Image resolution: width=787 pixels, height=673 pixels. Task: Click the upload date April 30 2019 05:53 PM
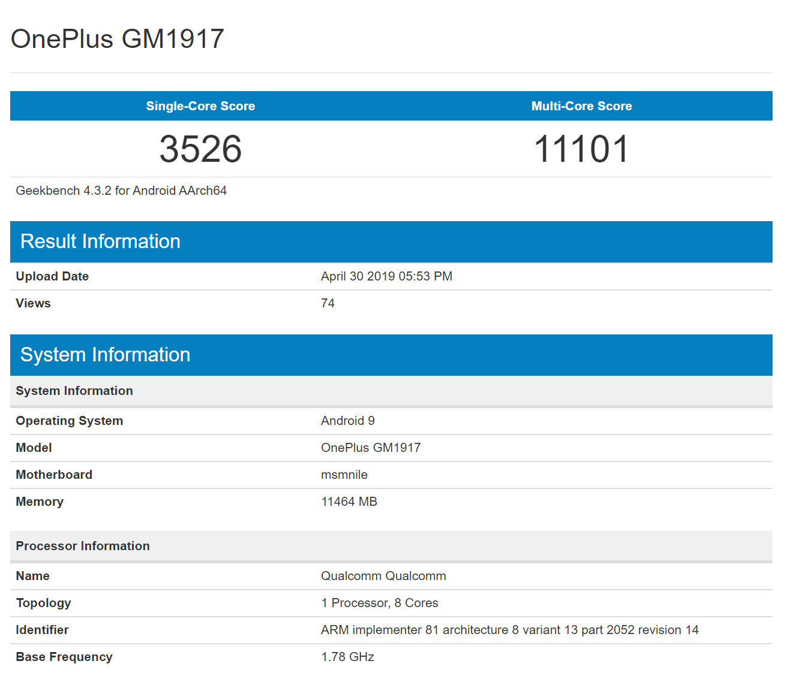pos(386,276)
